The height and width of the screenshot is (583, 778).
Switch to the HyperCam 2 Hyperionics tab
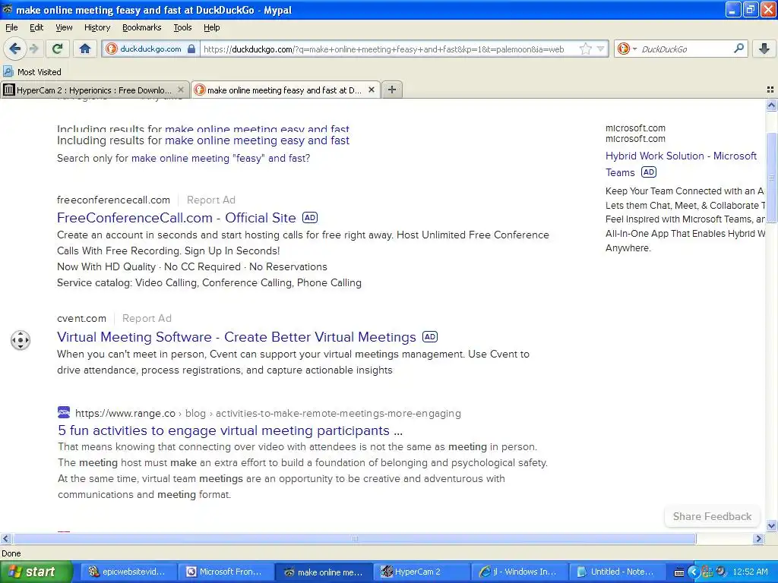(x=94, y=90)
